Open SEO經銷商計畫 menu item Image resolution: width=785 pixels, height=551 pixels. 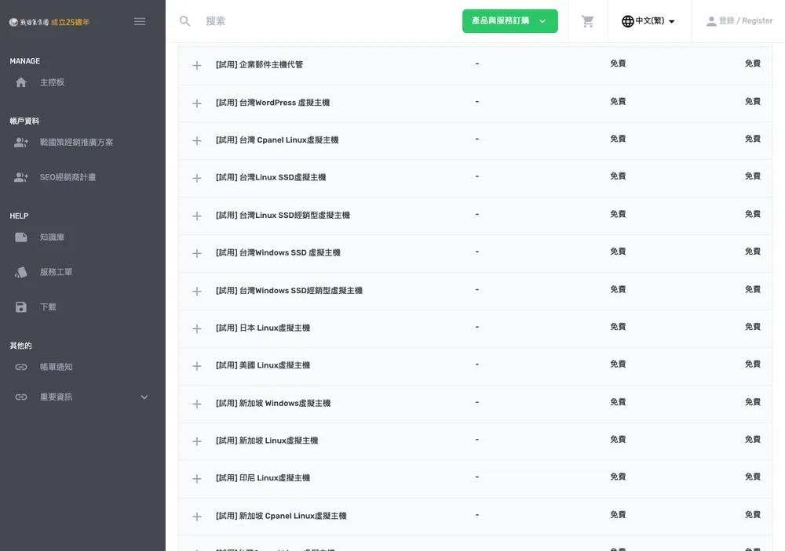point(68,177)
